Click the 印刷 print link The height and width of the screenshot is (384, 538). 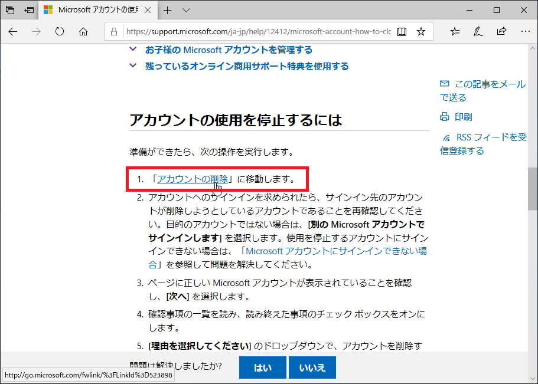click(463, 117)
